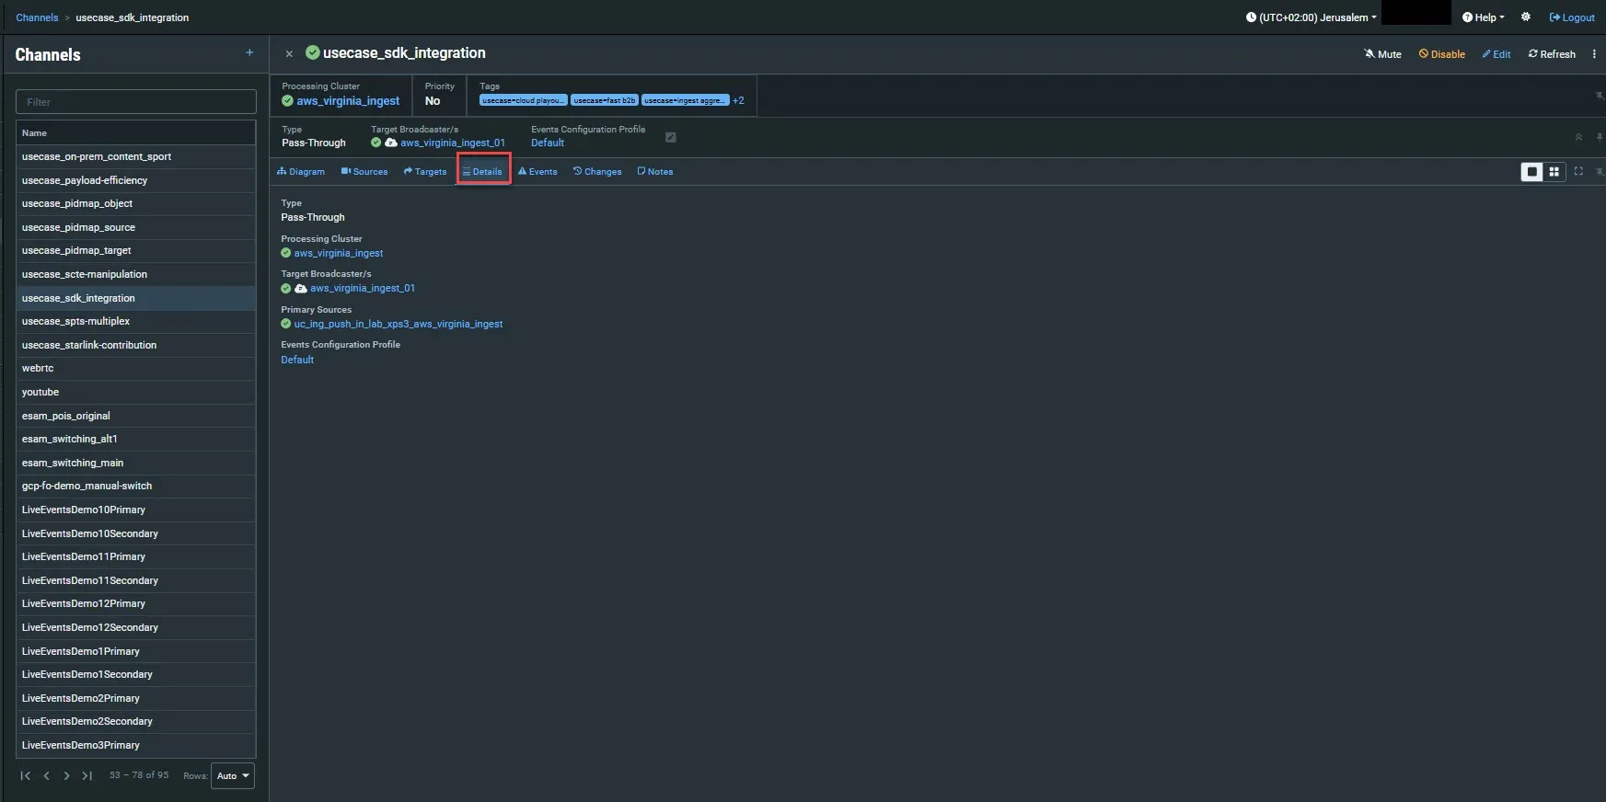Screen dimensions: 1606x802
Task: Select the usecase_spts-multiplex channel row
Action: point(136,321)
